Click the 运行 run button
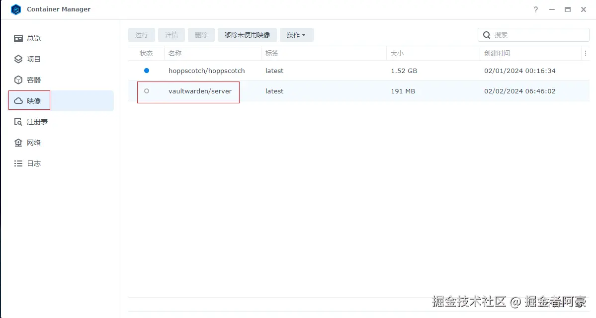This screenshot has height=318, width=596. point(141,35)
